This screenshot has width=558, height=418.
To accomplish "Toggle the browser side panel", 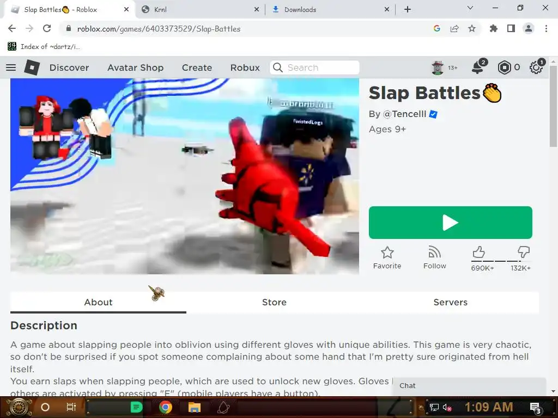I will click(x=511, y=28).
